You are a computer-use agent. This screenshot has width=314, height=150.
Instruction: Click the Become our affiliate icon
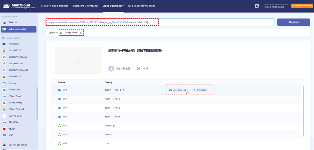tap(4, 145)
